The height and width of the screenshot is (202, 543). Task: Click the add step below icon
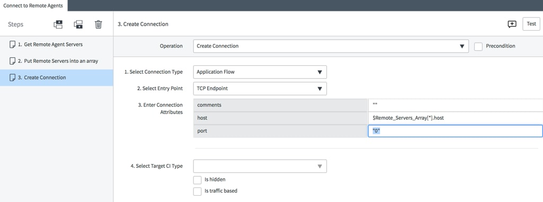tap(78, 24)
